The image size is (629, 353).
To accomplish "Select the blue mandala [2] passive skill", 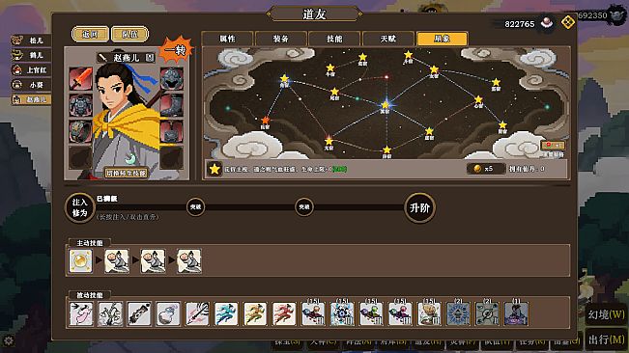I will pyautogui.click(x=458, y=313).
